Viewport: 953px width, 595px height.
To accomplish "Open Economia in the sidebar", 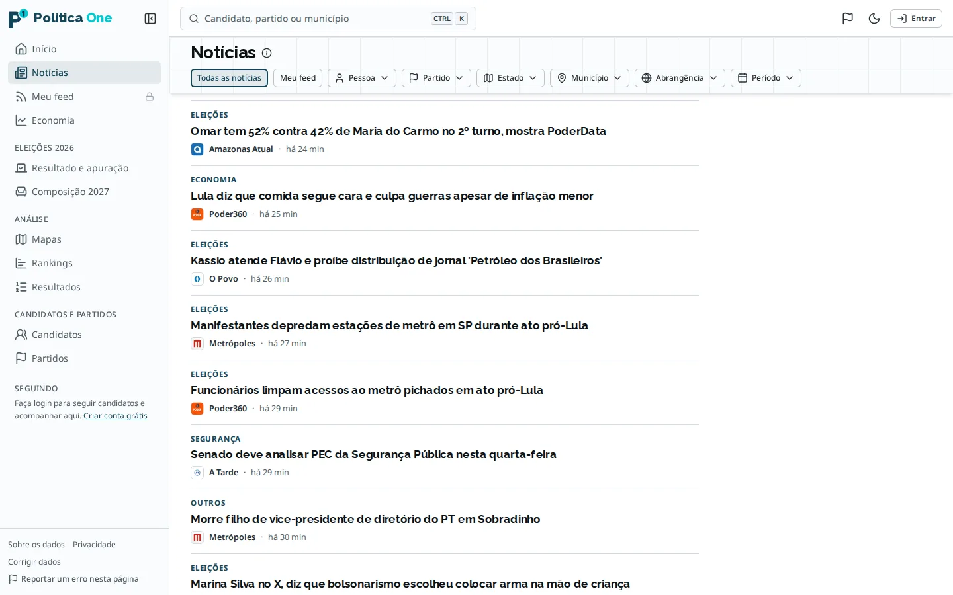I will click(x=84, y=120).
